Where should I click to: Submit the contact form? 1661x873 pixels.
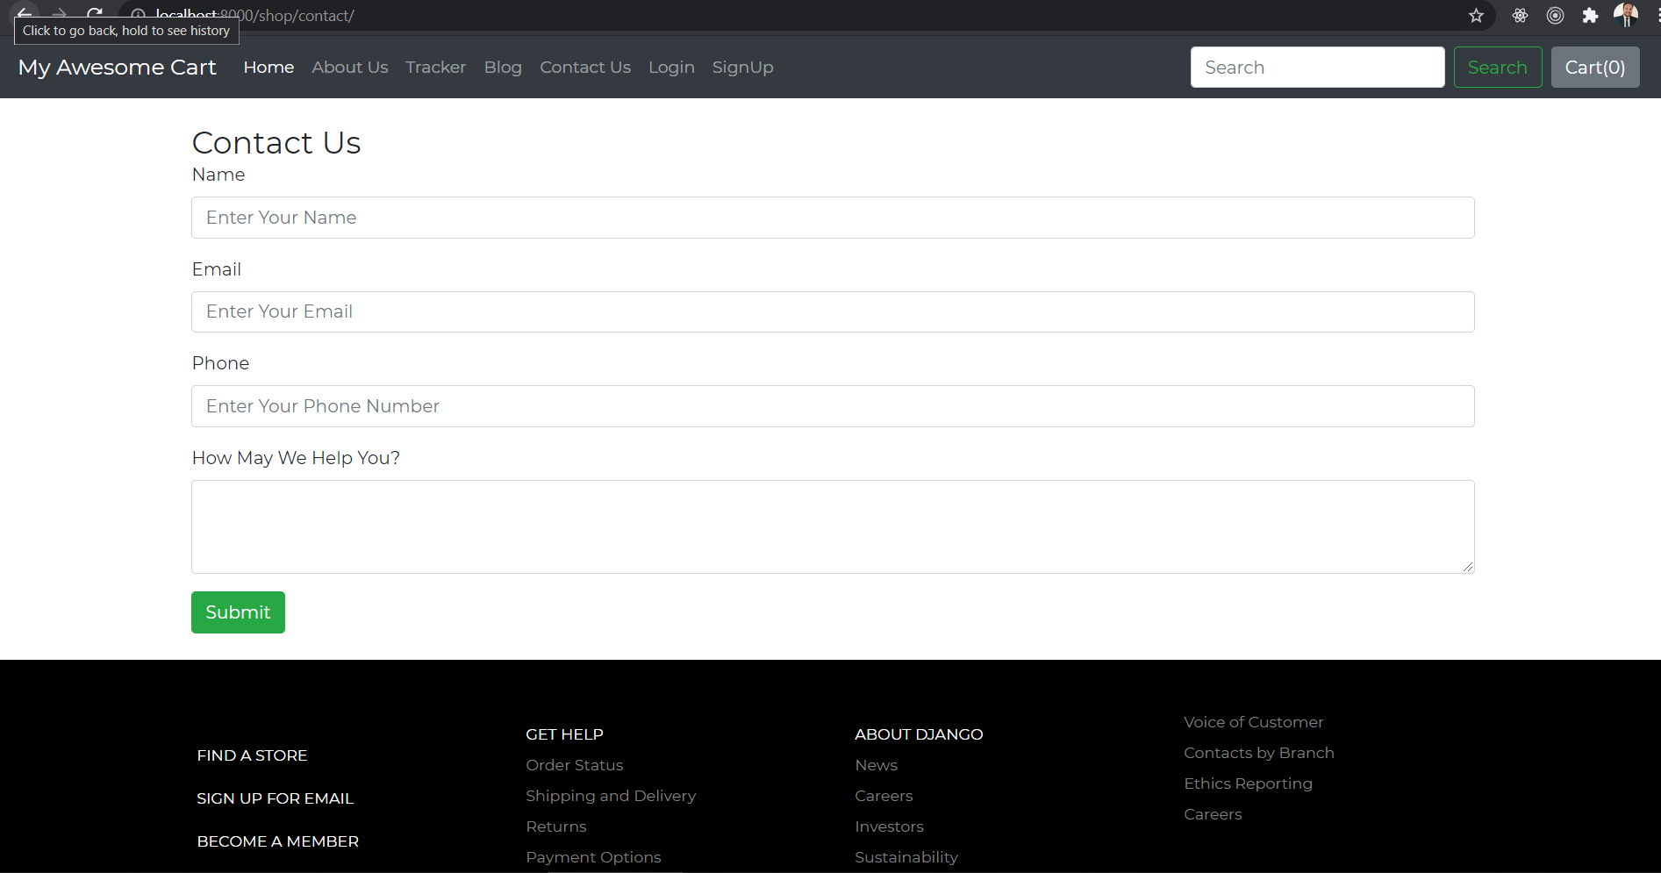[x=237, y=612]
